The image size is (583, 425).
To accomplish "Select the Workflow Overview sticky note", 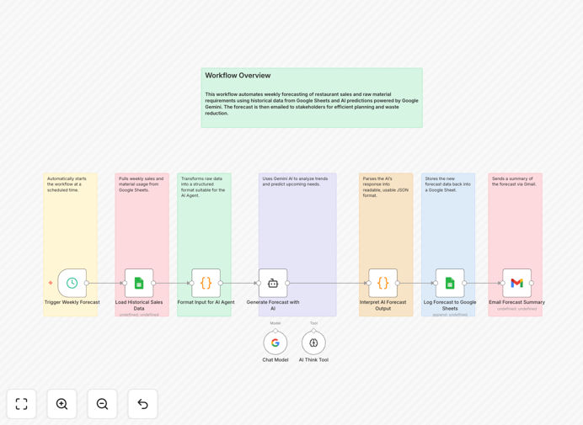I will [x=312, y=98].
